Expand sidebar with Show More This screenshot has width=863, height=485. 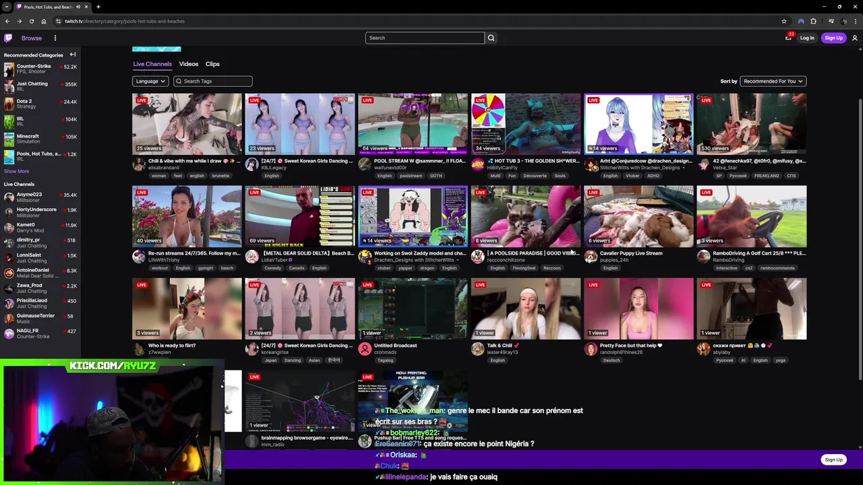click(16, 171)
